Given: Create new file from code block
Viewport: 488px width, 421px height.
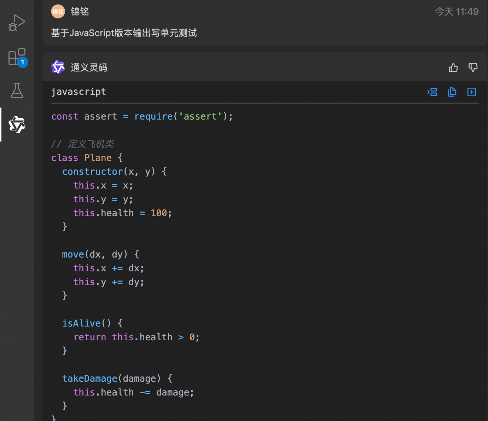Looking at the screenshot, I should coord(472,92).
